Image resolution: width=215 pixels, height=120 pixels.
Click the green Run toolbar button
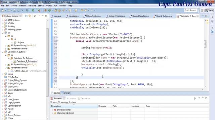pos(33,10)
